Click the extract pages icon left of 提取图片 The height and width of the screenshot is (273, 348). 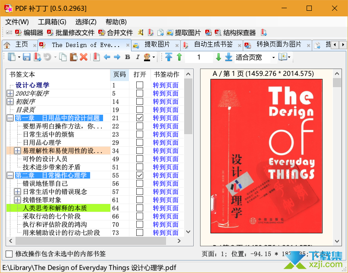160,33
